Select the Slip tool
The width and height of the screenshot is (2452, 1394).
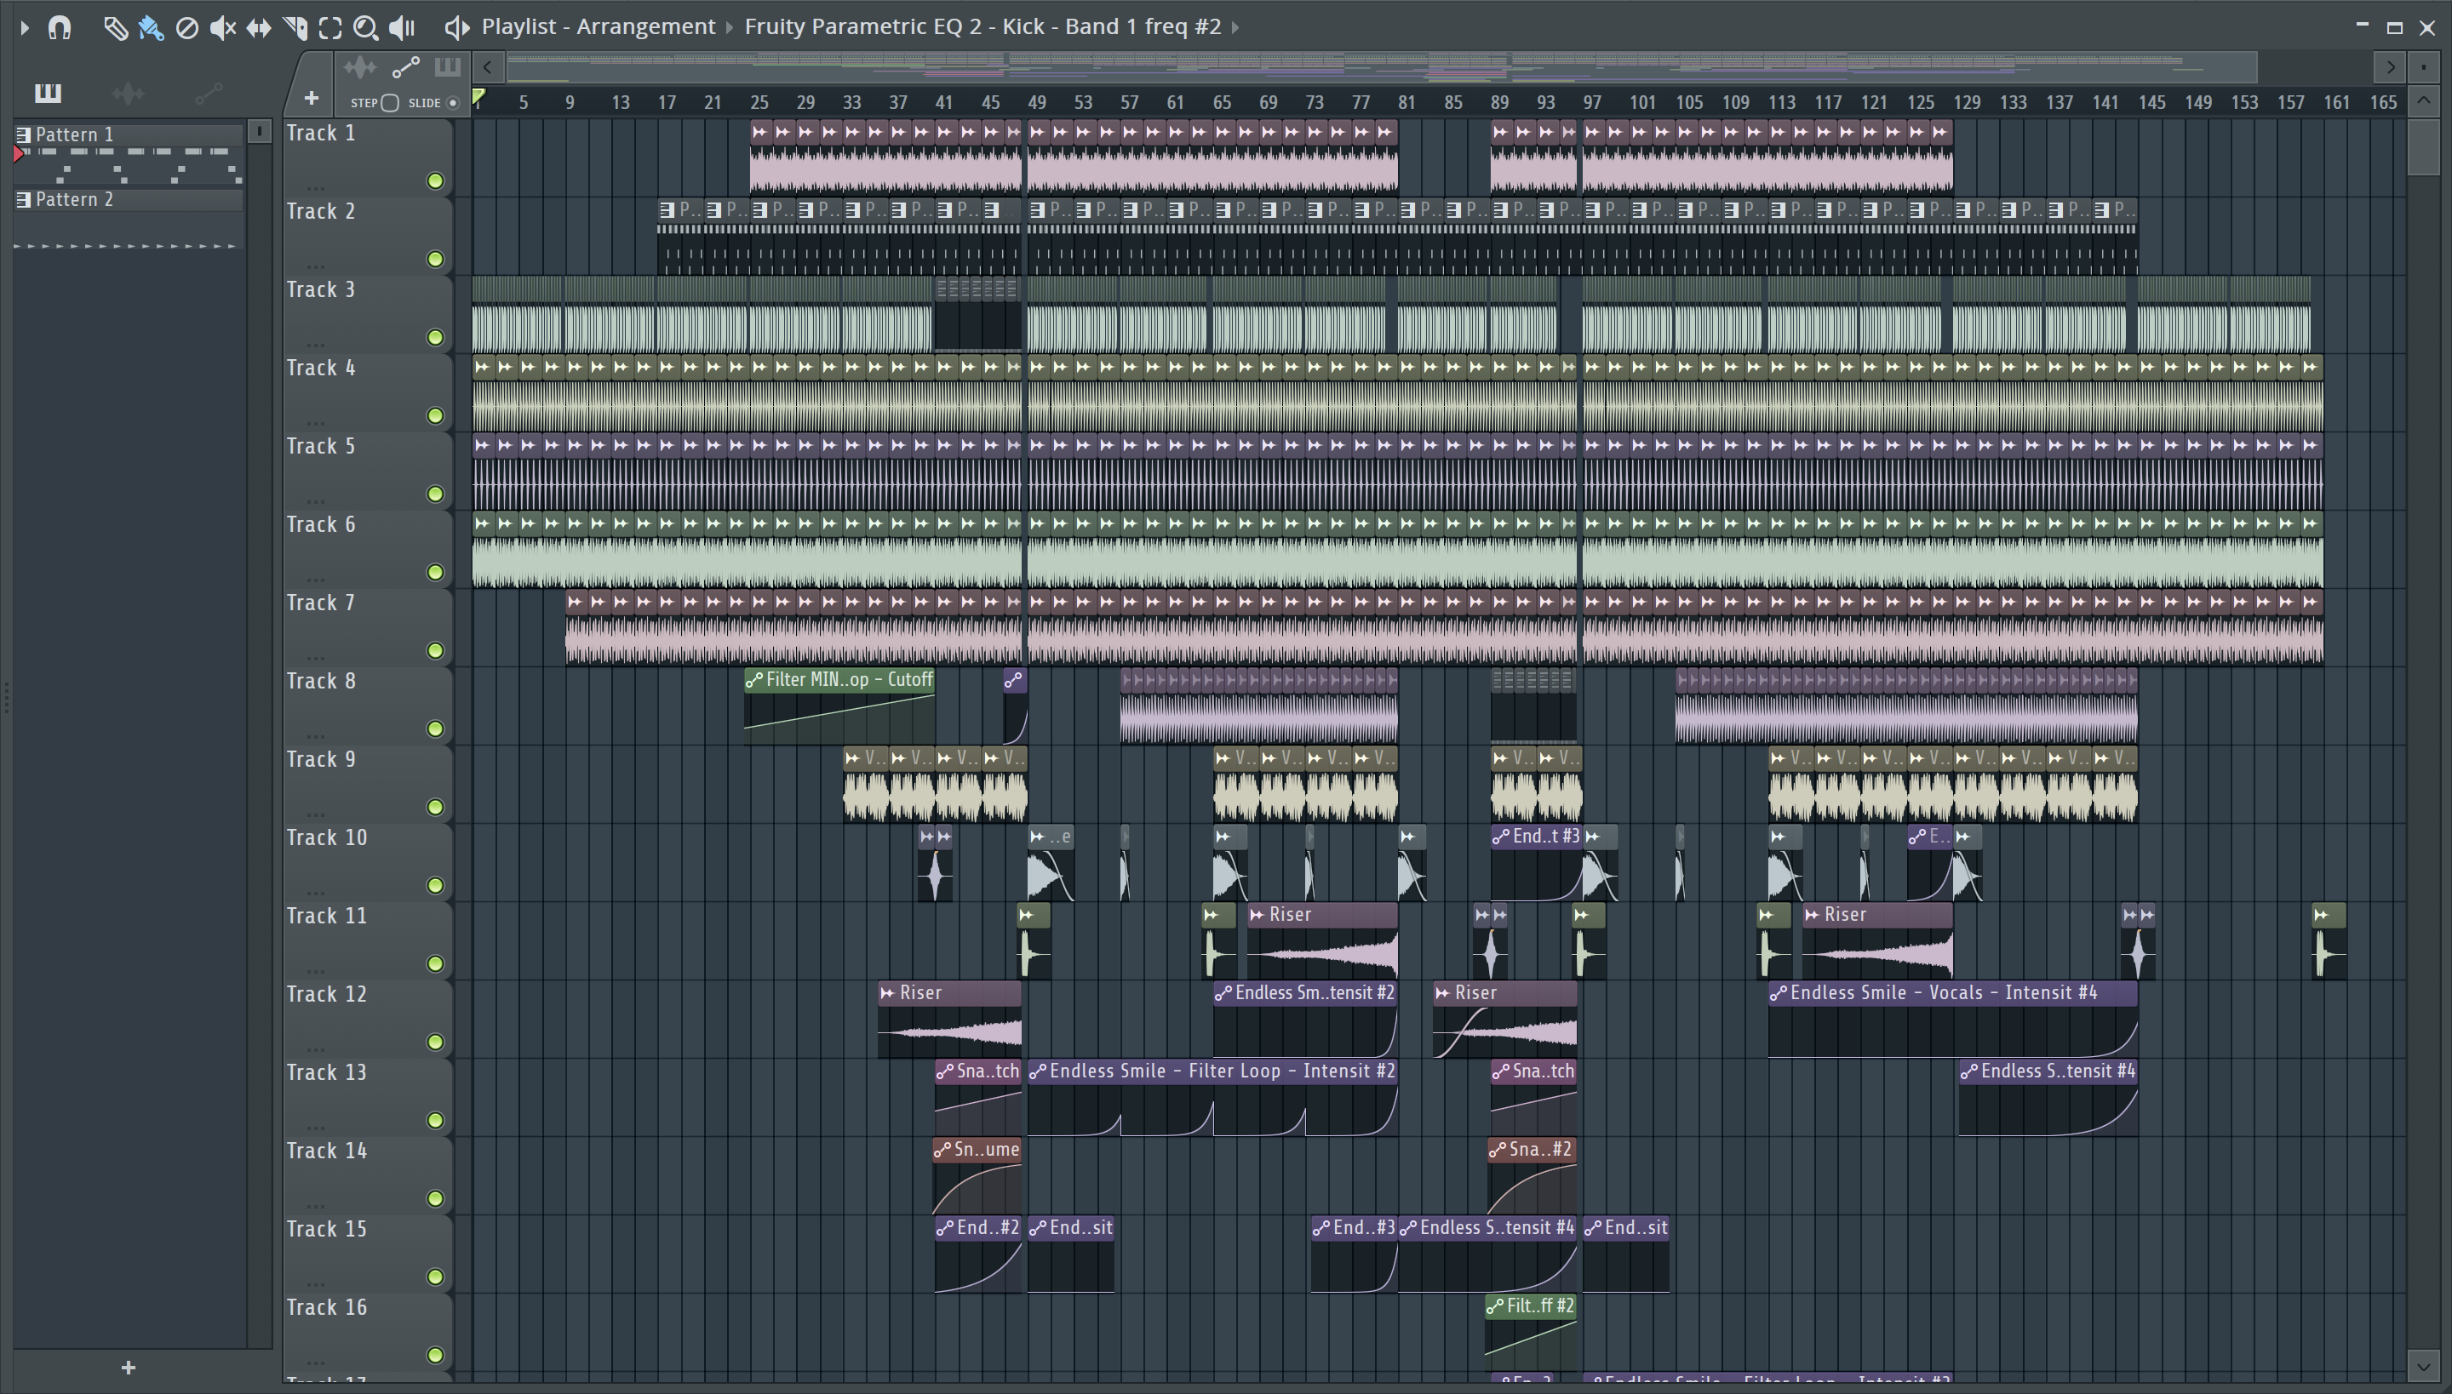[259, 28]
